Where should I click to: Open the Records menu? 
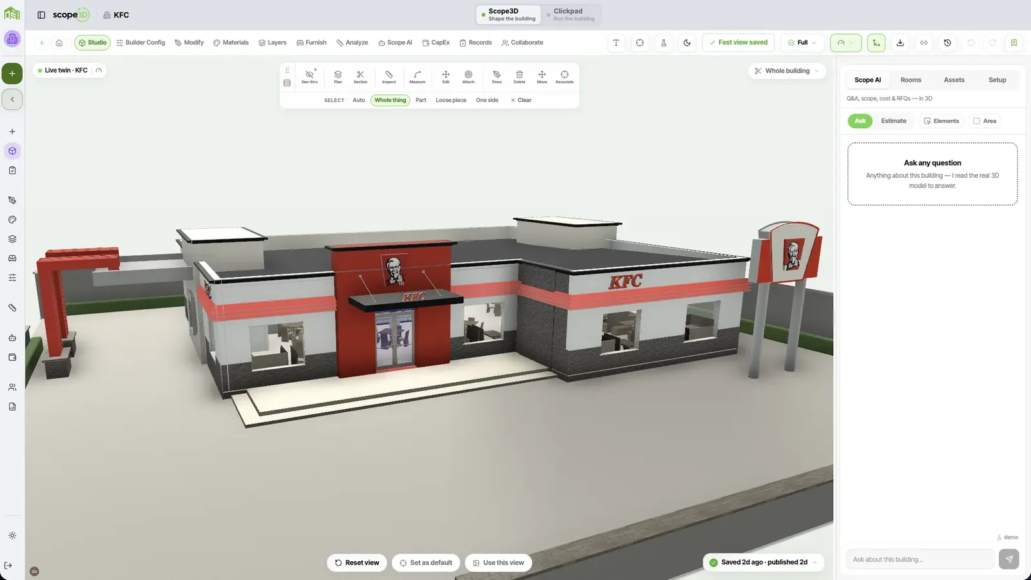click(x=476, y=43)
